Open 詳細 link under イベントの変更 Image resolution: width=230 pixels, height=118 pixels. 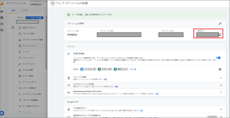(105, 79)
